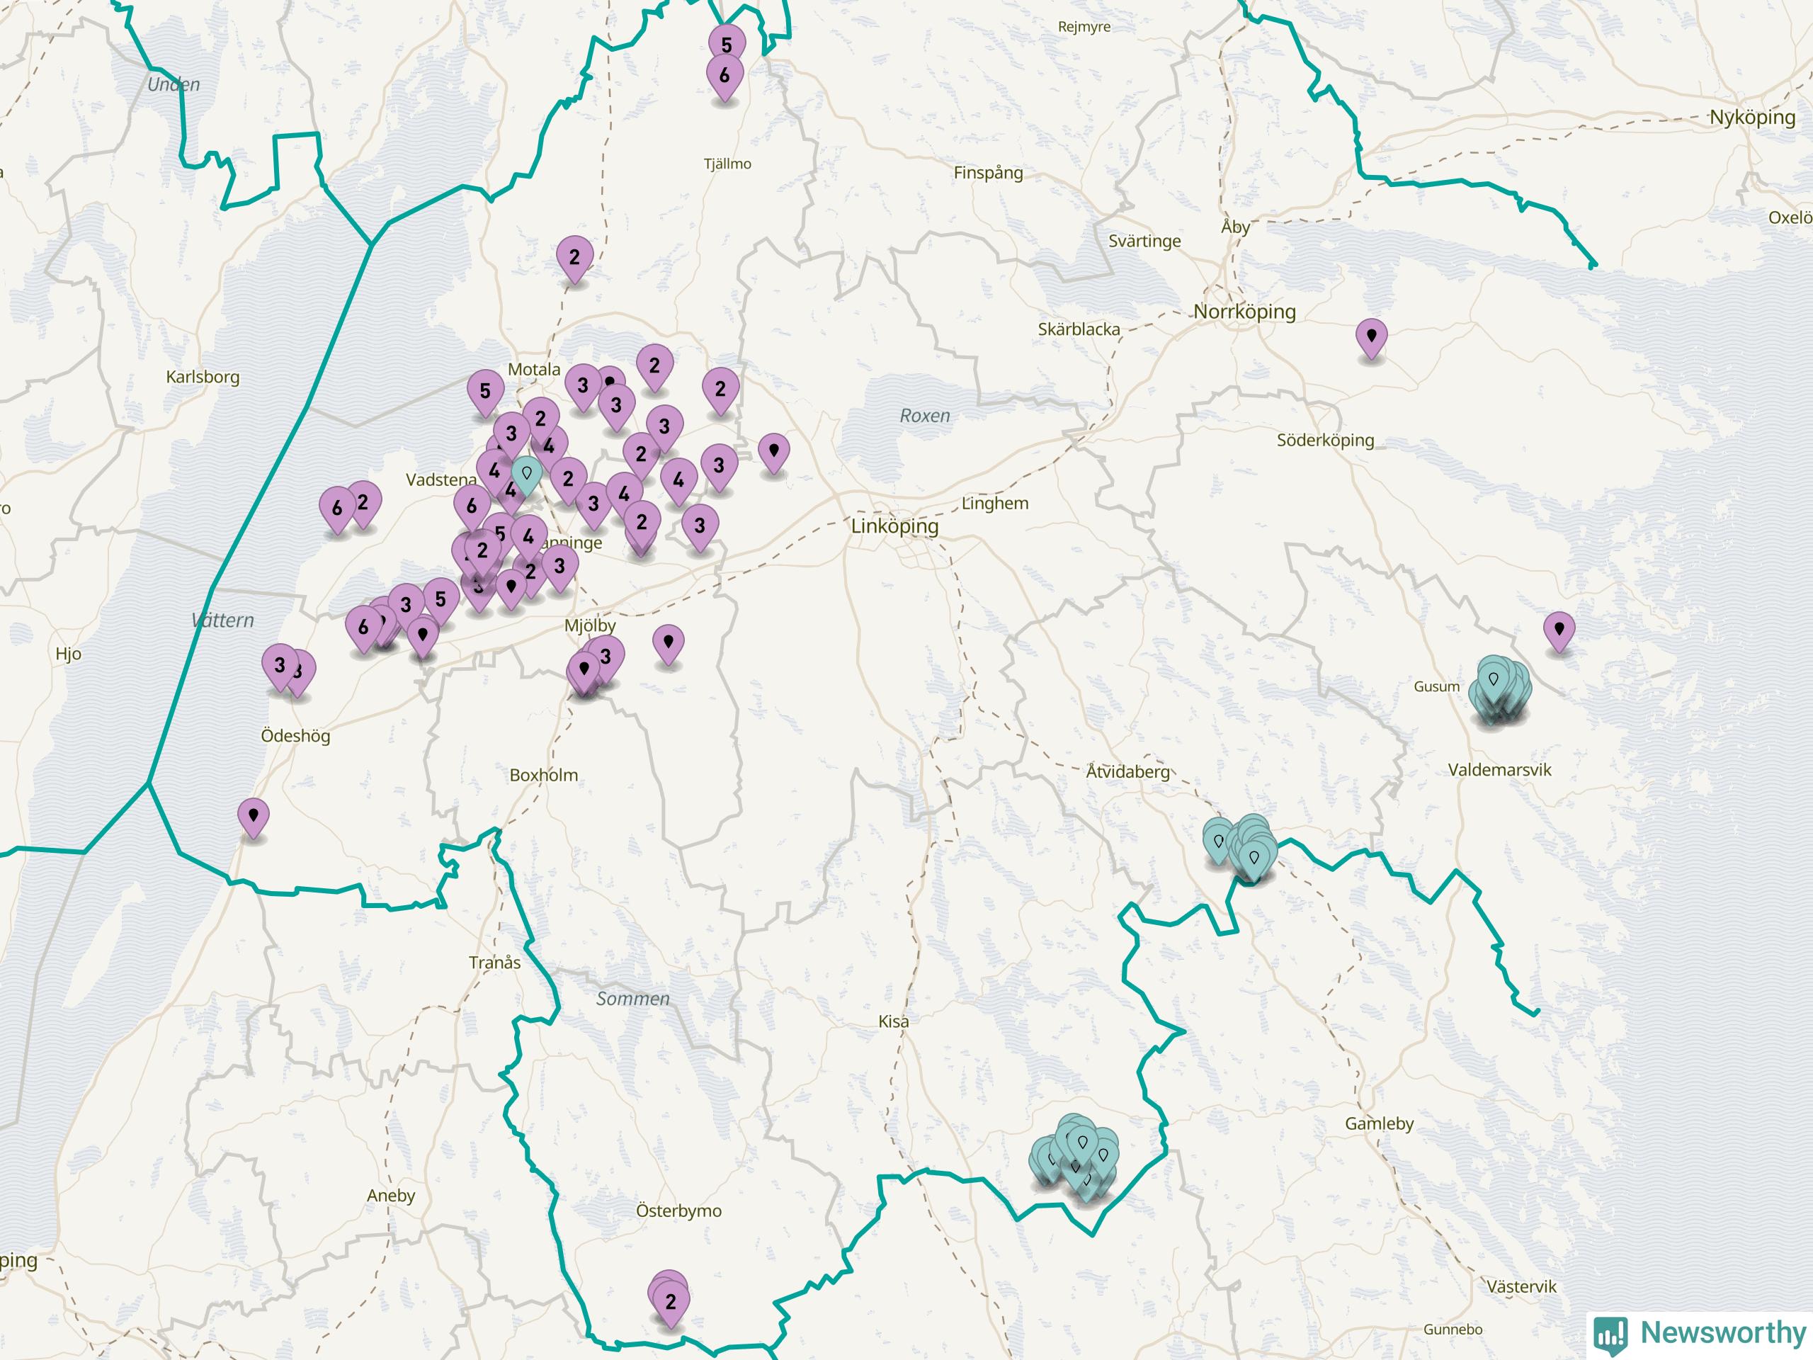Click the Mjölby label

click(590, 625)
